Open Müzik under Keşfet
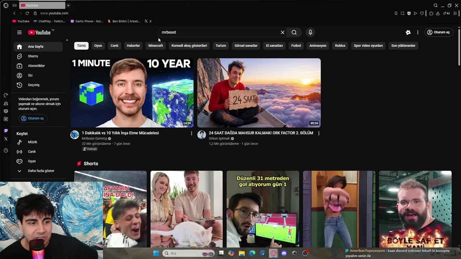461x259 pixels. [x=38, y=142]
